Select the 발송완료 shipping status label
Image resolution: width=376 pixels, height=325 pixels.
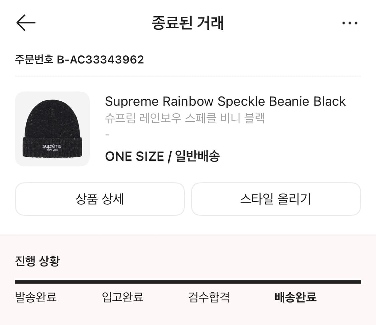click(35, 297)
